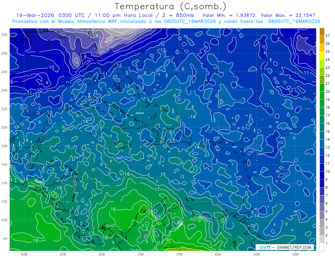
Task: Click the legend label "24" on the color scale
Action: [327, 60]
